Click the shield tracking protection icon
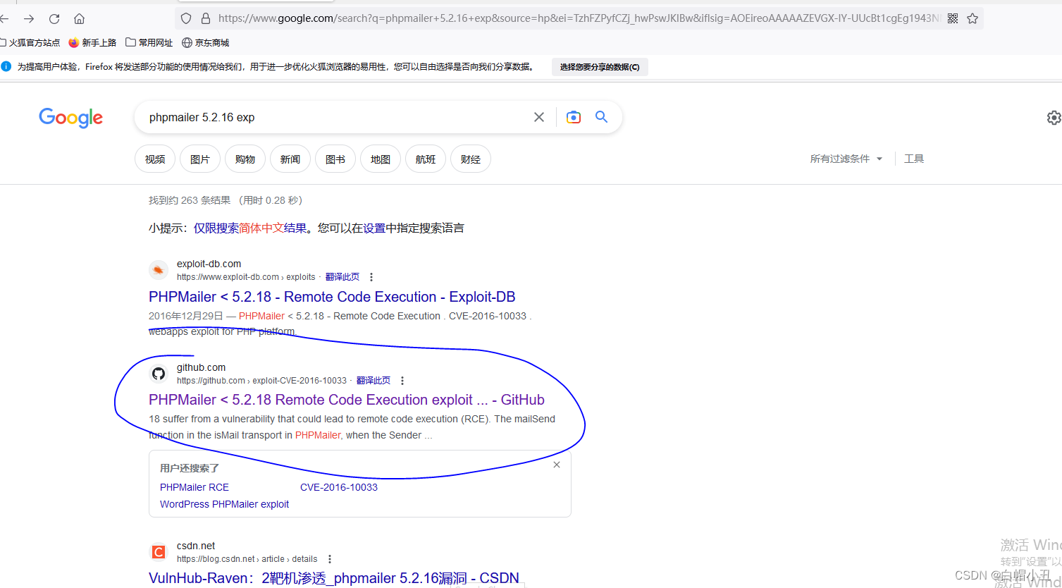1062x588 pixels. pyautogui.click(x=186, y=18)
